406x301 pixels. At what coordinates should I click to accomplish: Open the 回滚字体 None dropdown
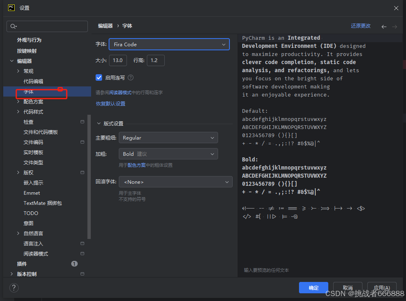tap(176, 182)
